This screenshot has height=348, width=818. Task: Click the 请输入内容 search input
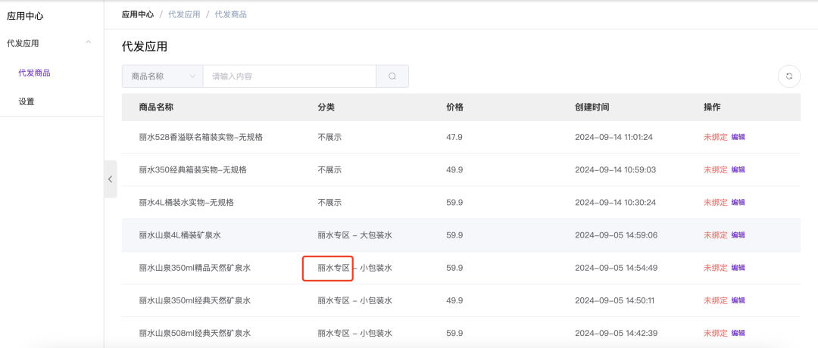(x=289, y=76)
